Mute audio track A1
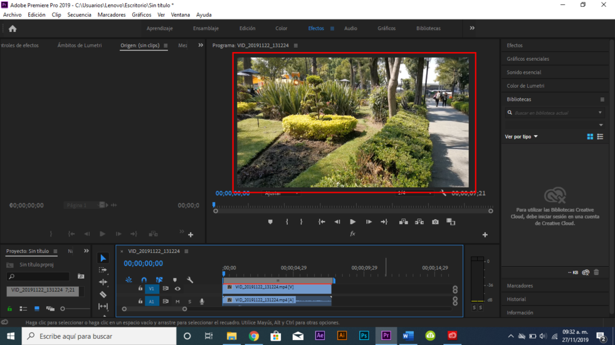This screenshot has width=615, height=345. [x=178, y=301]
